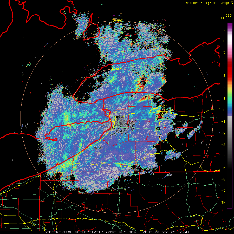The image size is (234, 234).
Task: Click the -5 value on the color scale
Action: [x=223, y=168]
